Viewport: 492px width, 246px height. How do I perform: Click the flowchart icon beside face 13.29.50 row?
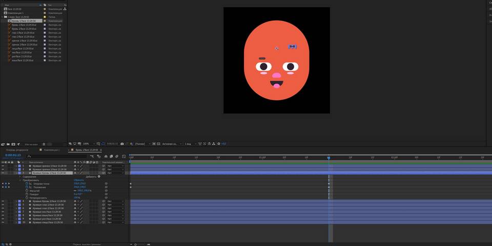point(65,9)
